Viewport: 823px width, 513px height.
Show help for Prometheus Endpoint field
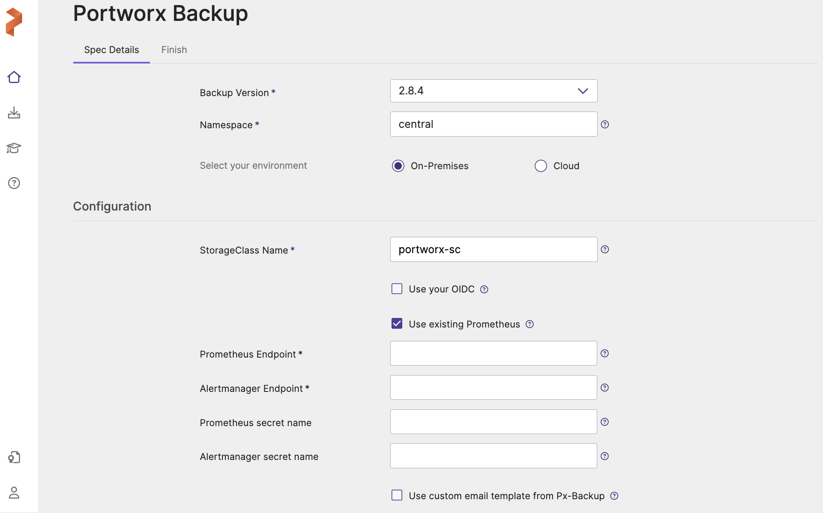point(605,353)
